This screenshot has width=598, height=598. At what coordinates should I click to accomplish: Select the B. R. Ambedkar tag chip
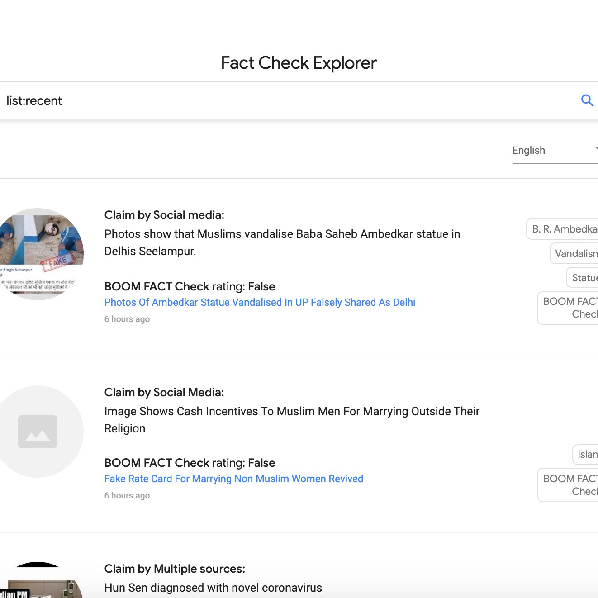(x=562, y=229)
